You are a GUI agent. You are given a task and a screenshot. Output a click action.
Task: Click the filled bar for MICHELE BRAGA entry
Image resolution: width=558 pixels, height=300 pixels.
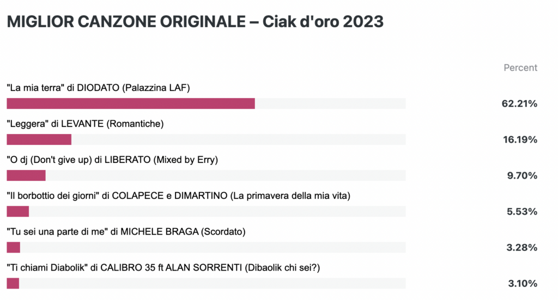point(14,247)
